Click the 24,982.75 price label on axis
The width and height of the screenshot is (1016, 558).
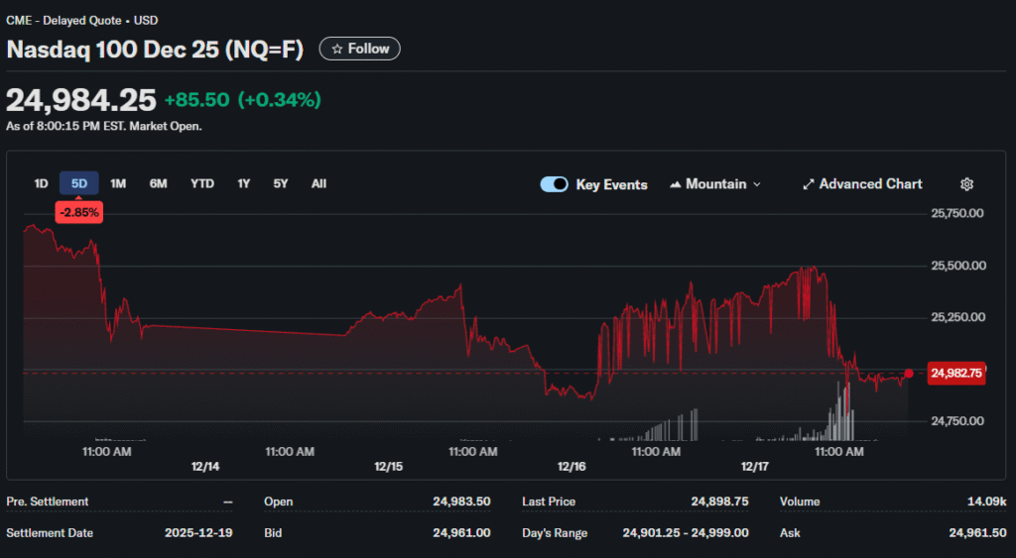pos(956,374)
